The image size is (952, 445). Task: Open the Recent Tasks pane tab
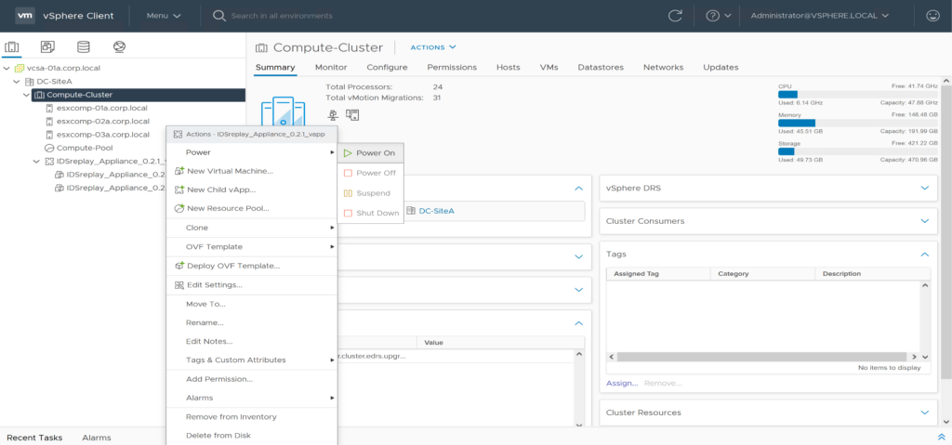34,438
